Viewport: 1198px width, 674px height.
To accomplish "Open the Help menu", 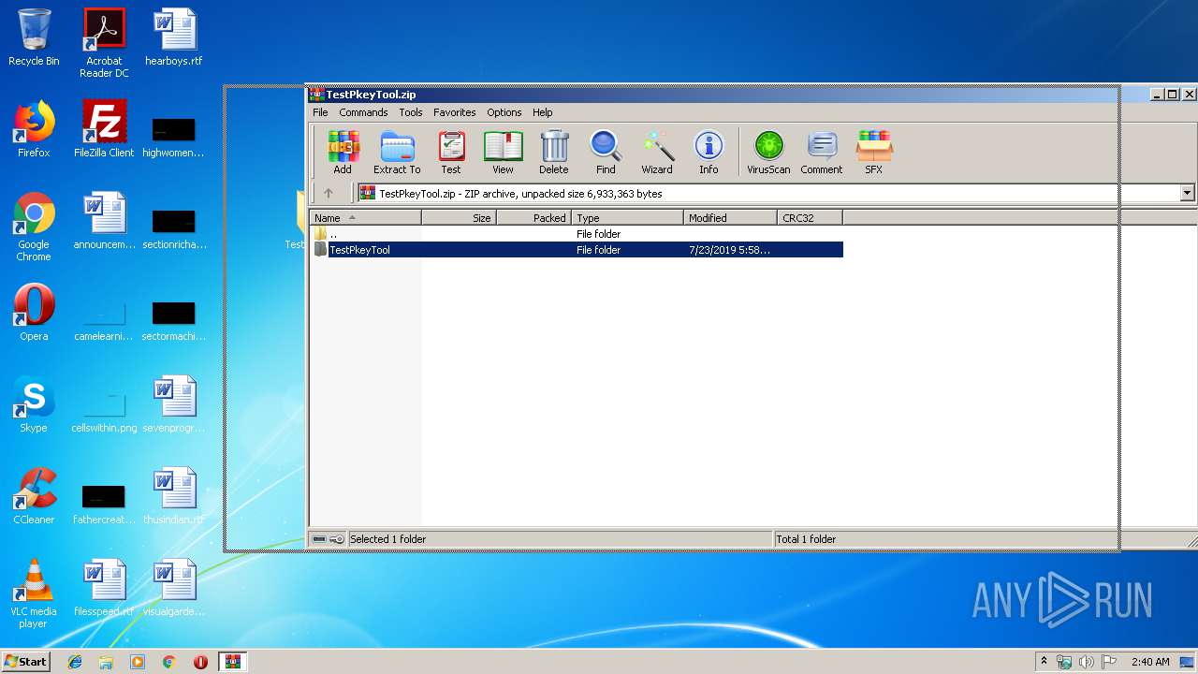I will tap(543, 112).
